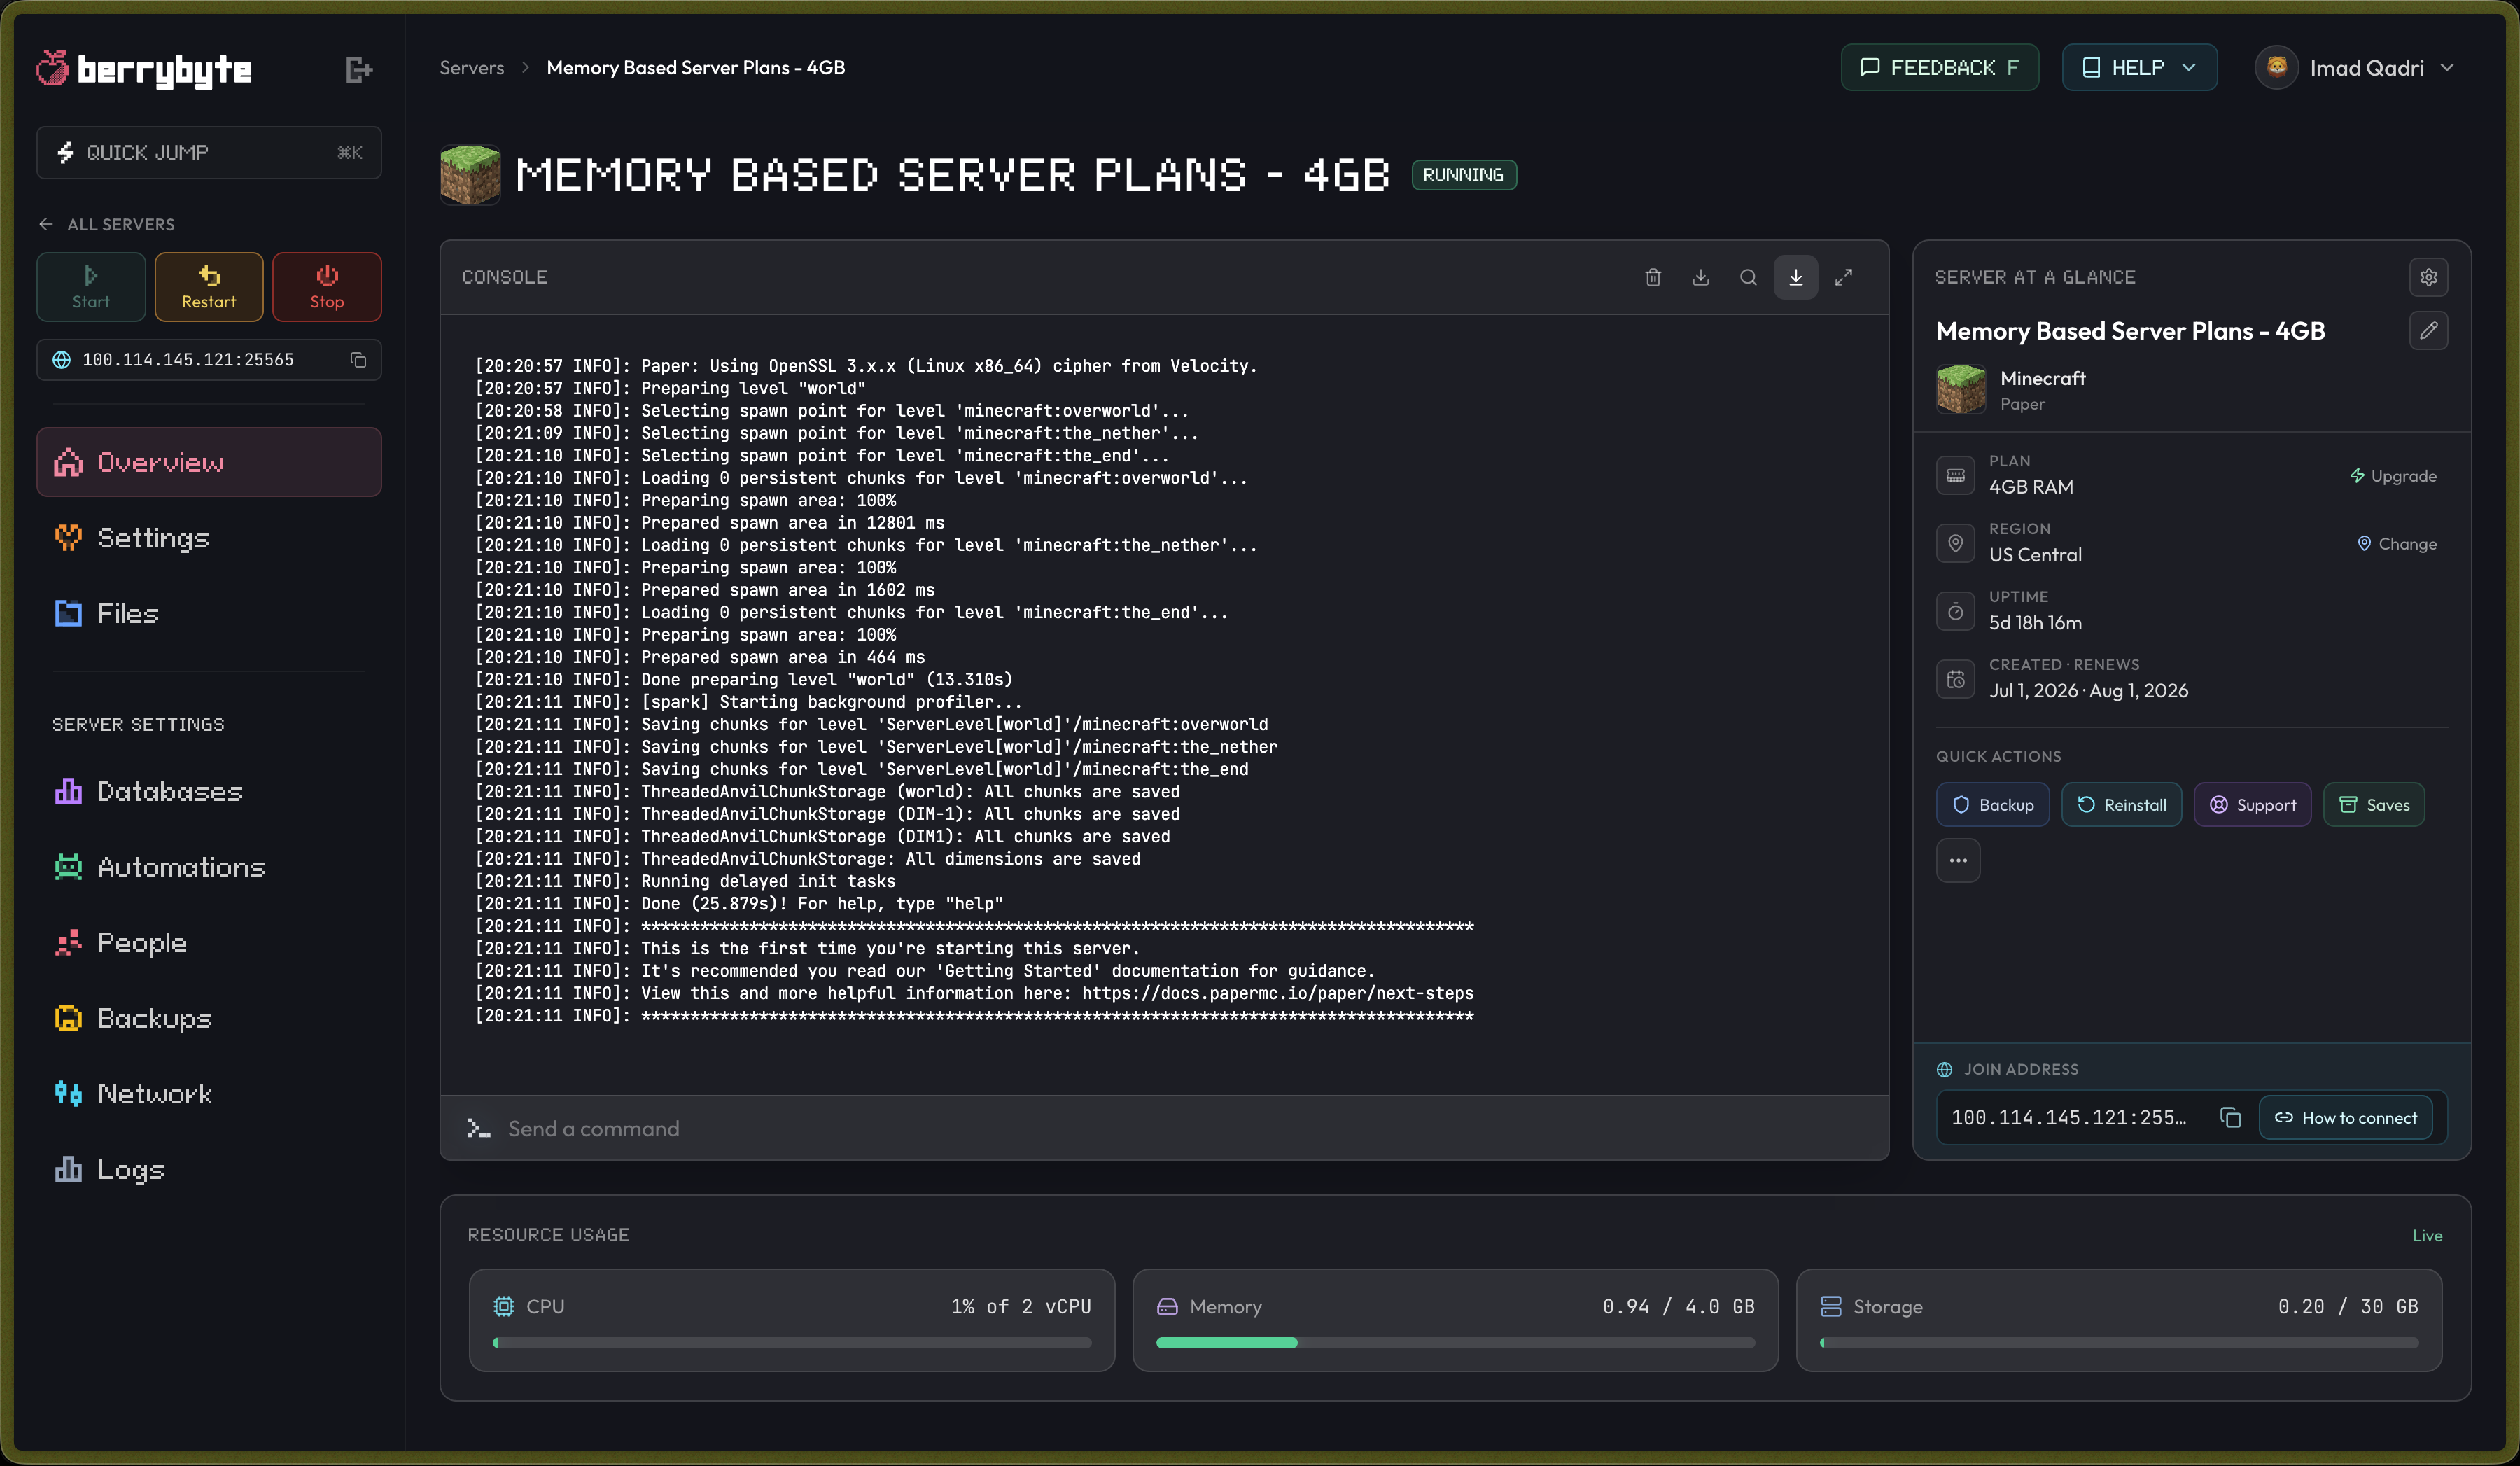Click the Saves quick action
This screenshot has width=2520, height=1466.
(2373, 805)
